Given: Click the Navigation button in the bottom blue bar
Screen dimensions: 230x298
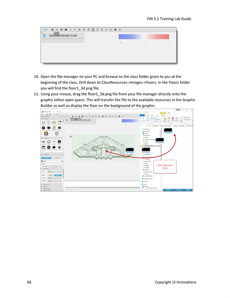Looking at the screenshot, I should click(168, 190).
